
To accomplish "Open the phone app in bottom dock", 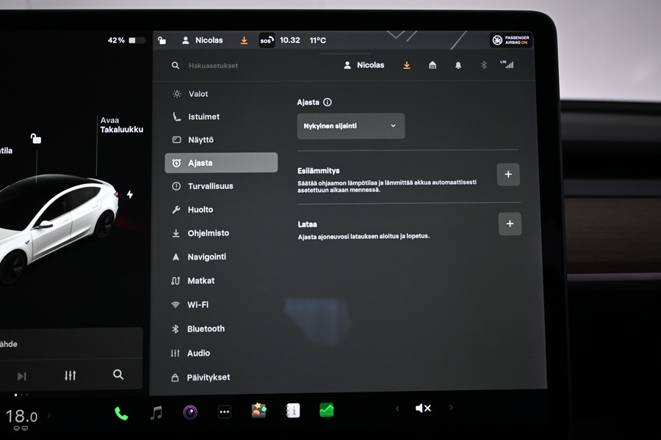I will 121,414.
